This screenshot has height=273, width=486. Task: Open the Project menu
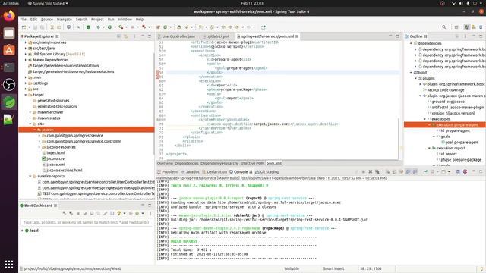pos(97,19)
